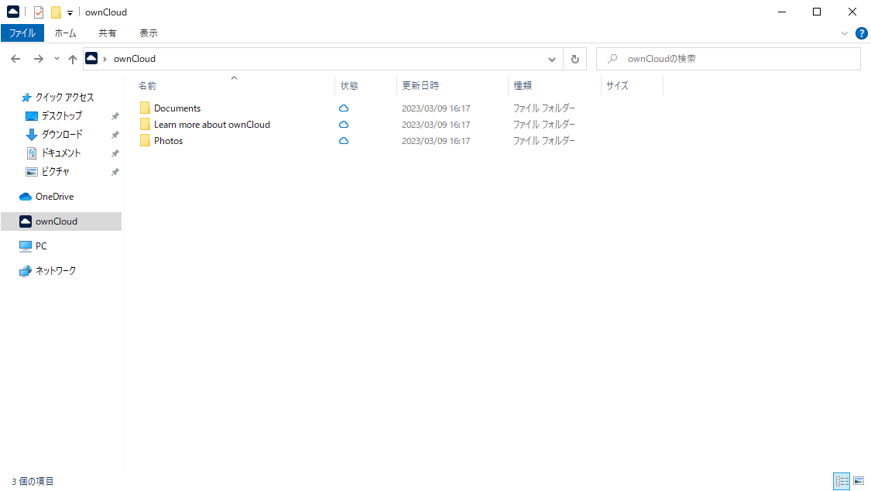Open クイック アクセス in the navigation pane
Image resolution: width=871 pixels, height=491 pixels.
pos(64,98)
